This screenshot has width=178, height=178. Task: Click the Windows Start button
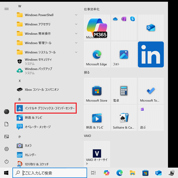6,173
